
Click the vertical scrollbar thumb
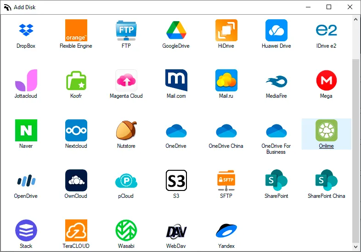tap(355, 151)
